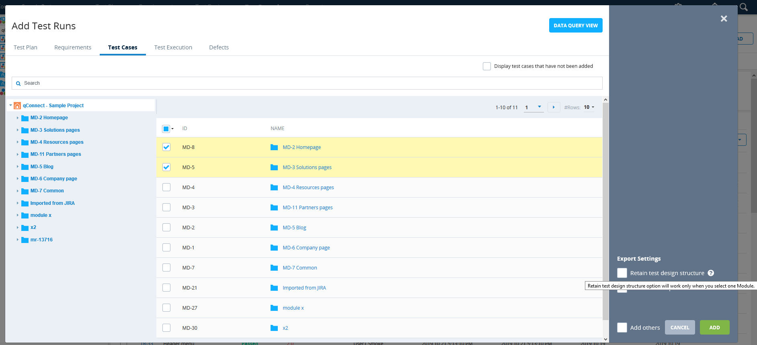Viewport: 757px width, 345px height.
Task: Click folder icon next to mr-13716 in tree
Action: [x=25, y=240]
